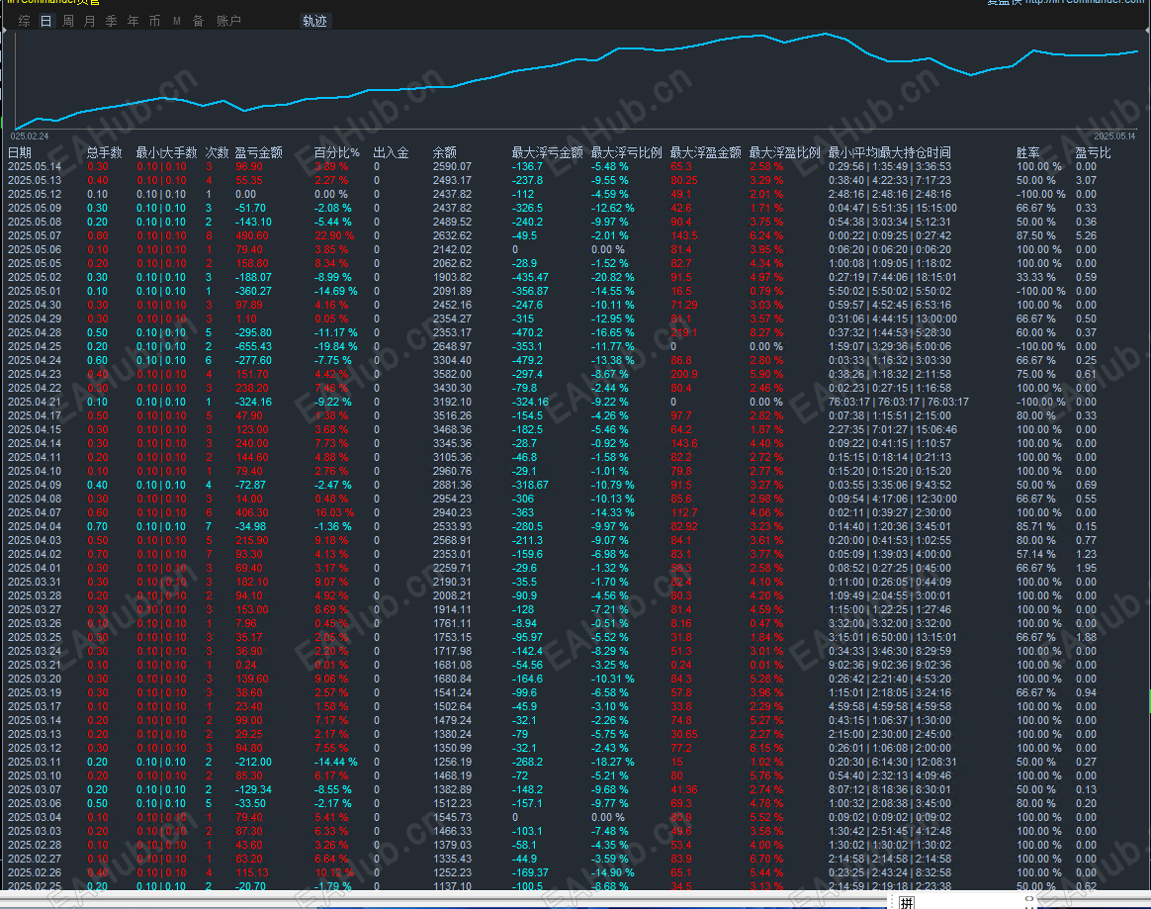Select the 2025.02.28 date row
This screenshot has height=909, width=1151.
pos(35,845)
